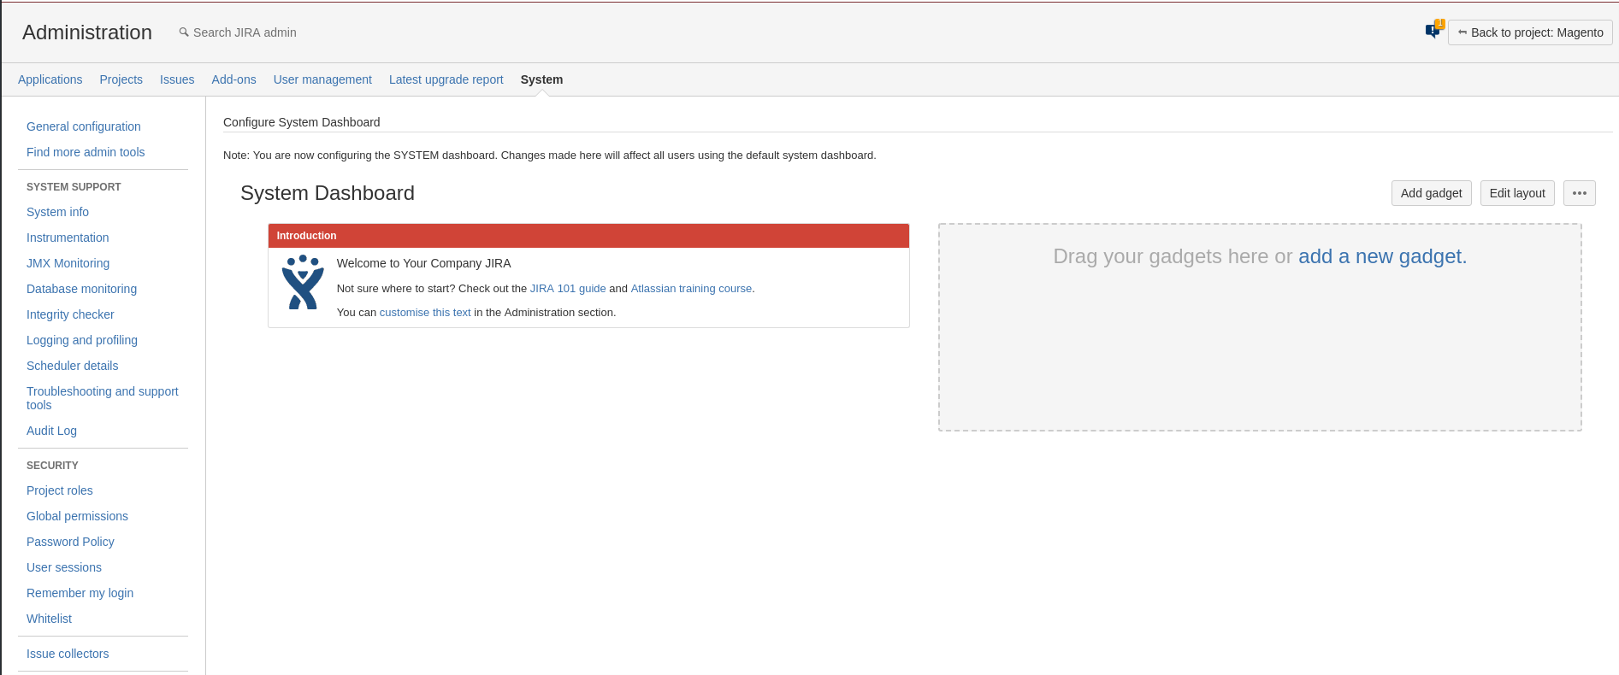
Task: Open the User management tab
Action: [322, 79]
